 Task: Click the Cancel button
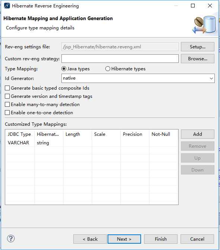[197, 239]
